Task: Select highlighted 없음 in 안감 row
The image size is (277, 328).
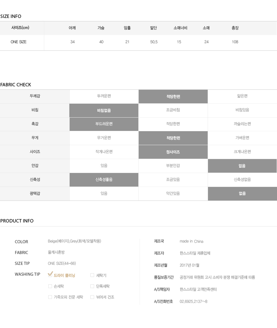Action: [x=242, y=166]
